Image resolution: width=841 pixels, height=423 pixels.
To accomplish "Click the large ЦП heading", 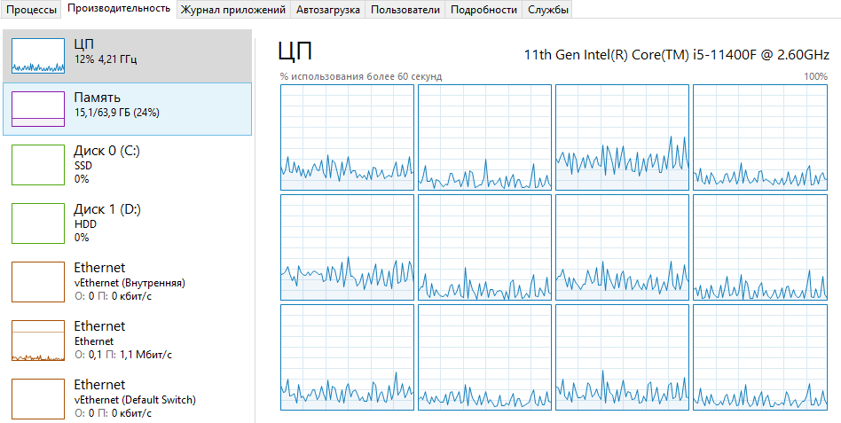I will pyautogui.click(x=295, y=52).
